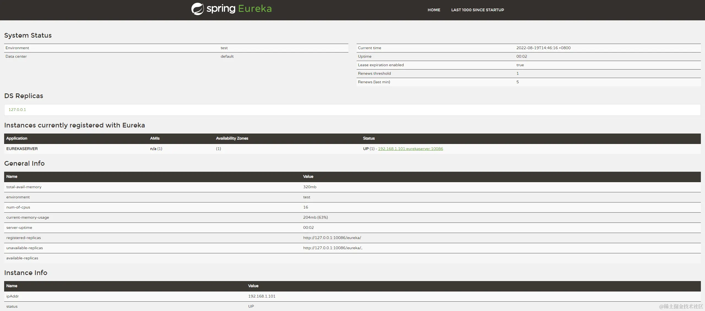Click the current-memory-usage value 204mb (63%)
The image size is (705, 311).
click(315, 217)
